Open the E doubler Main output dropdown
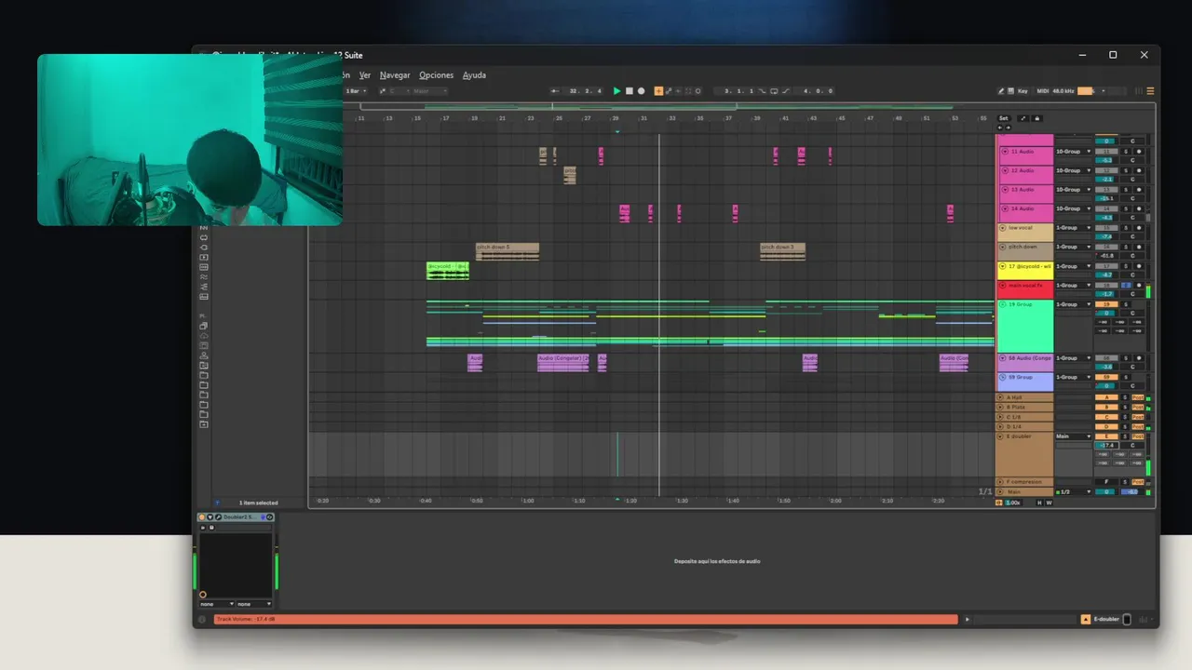This screenshot has height=670, width=1192. (1073, 436)
